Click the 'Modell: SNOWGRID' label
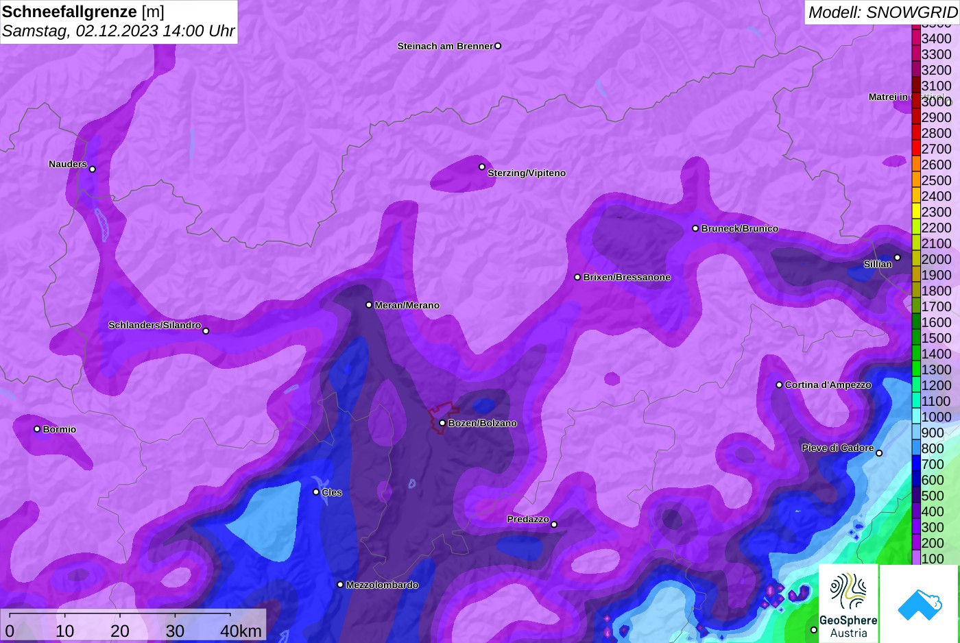 (883, 12)
